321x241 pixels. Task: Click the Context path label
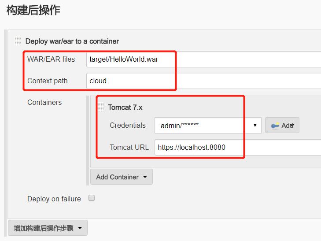pyautogui.click(x=48, y=81)
